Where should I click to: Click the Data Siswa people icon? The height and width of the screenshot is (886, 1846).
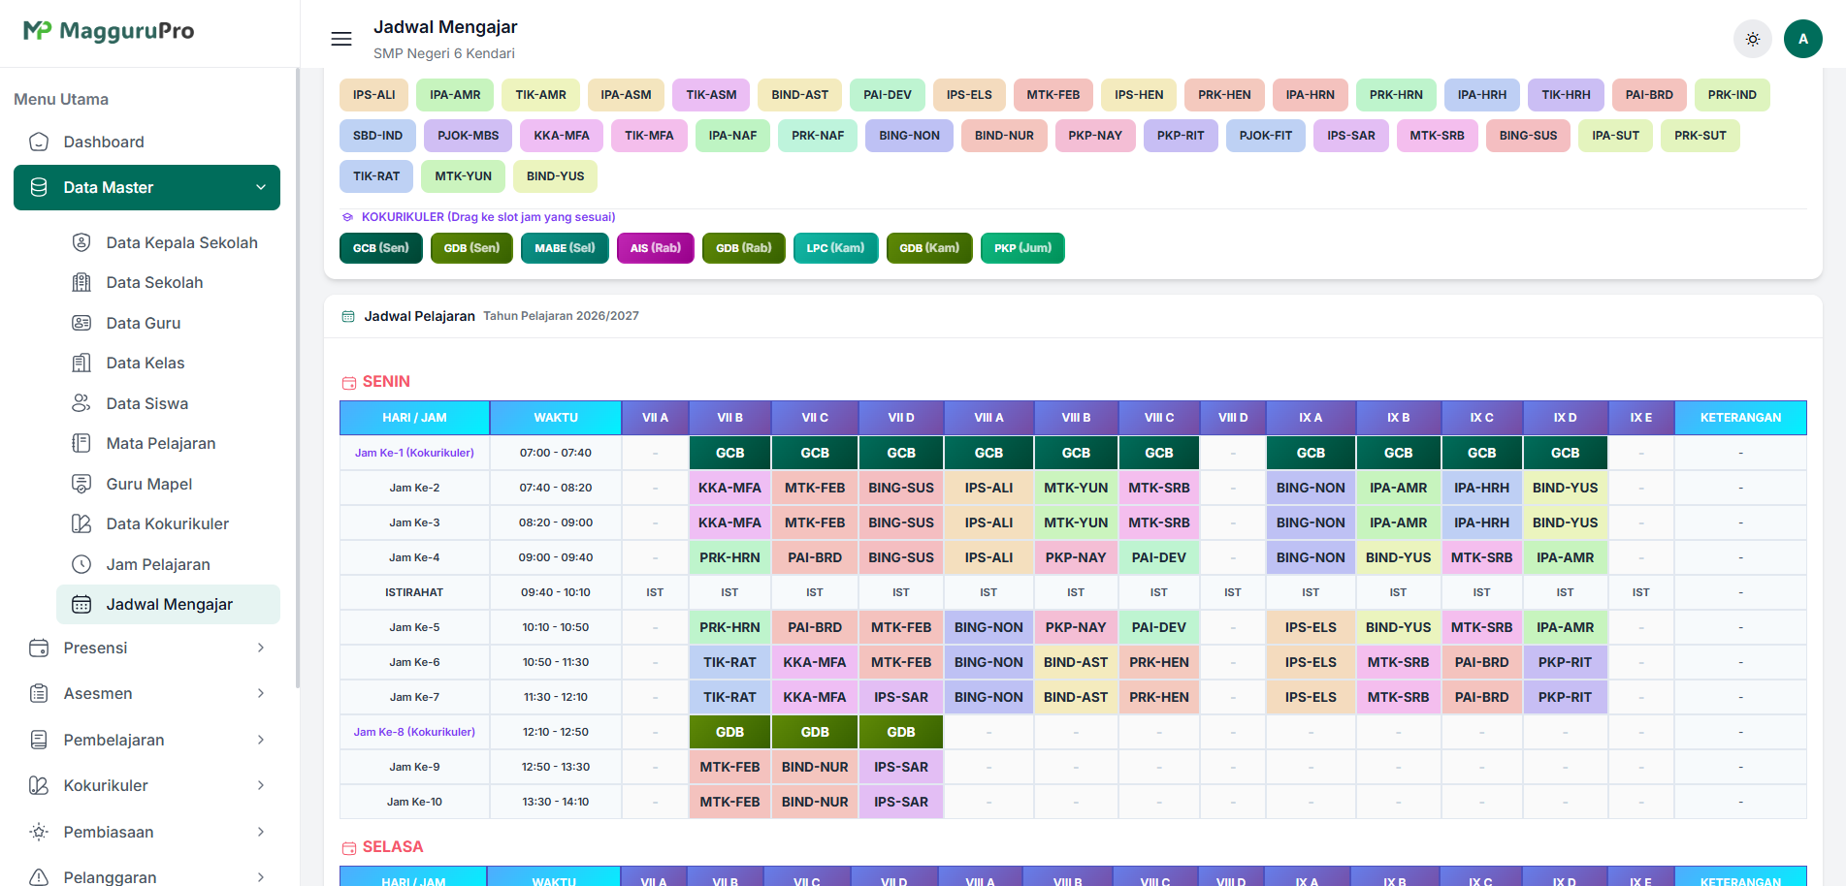pos(81,403)
